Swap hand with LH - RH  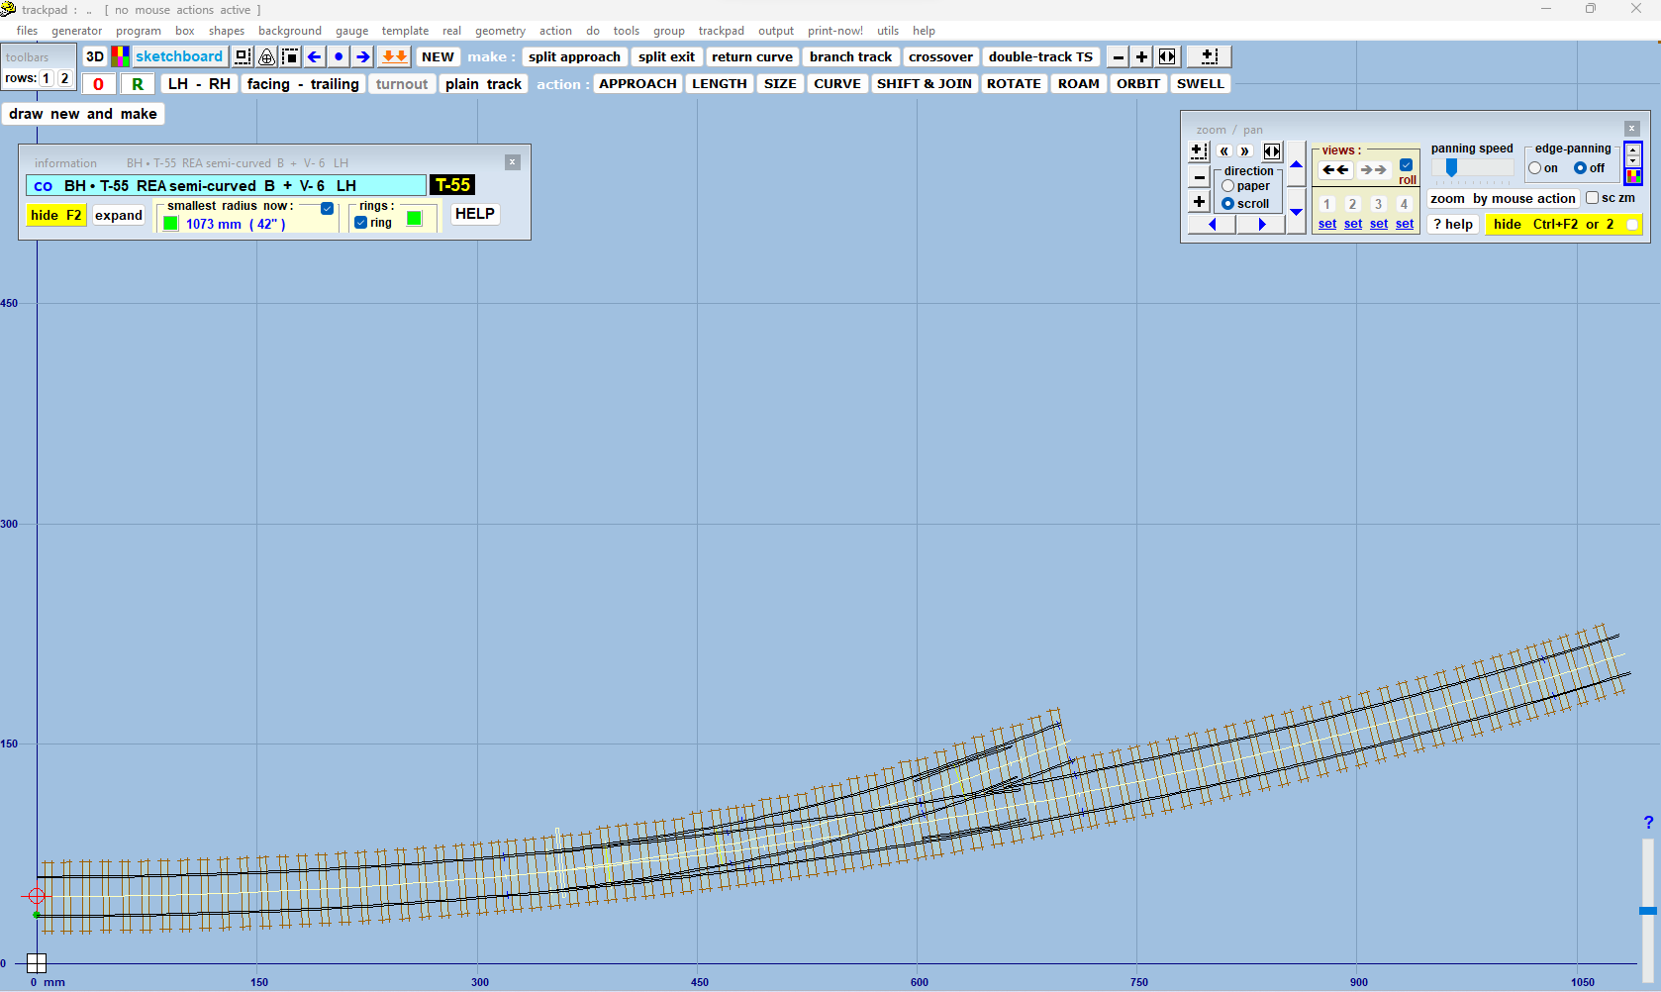(199, 84)
